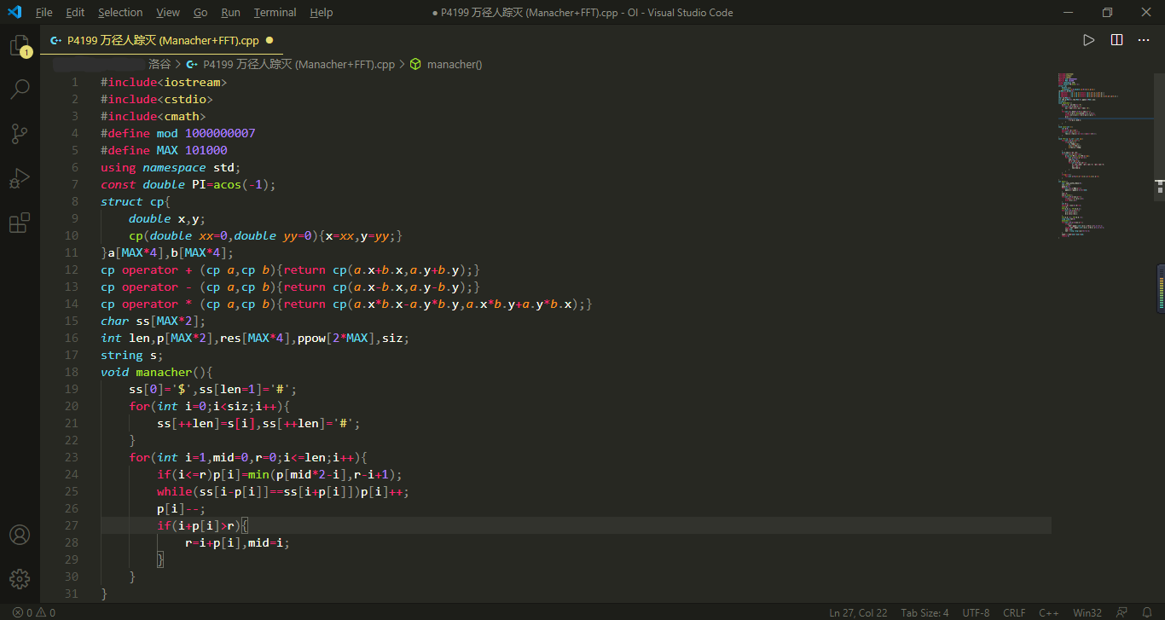This screenshot has height=620, width=1165.
Task: Open the View menu
Action: point(168,12)
